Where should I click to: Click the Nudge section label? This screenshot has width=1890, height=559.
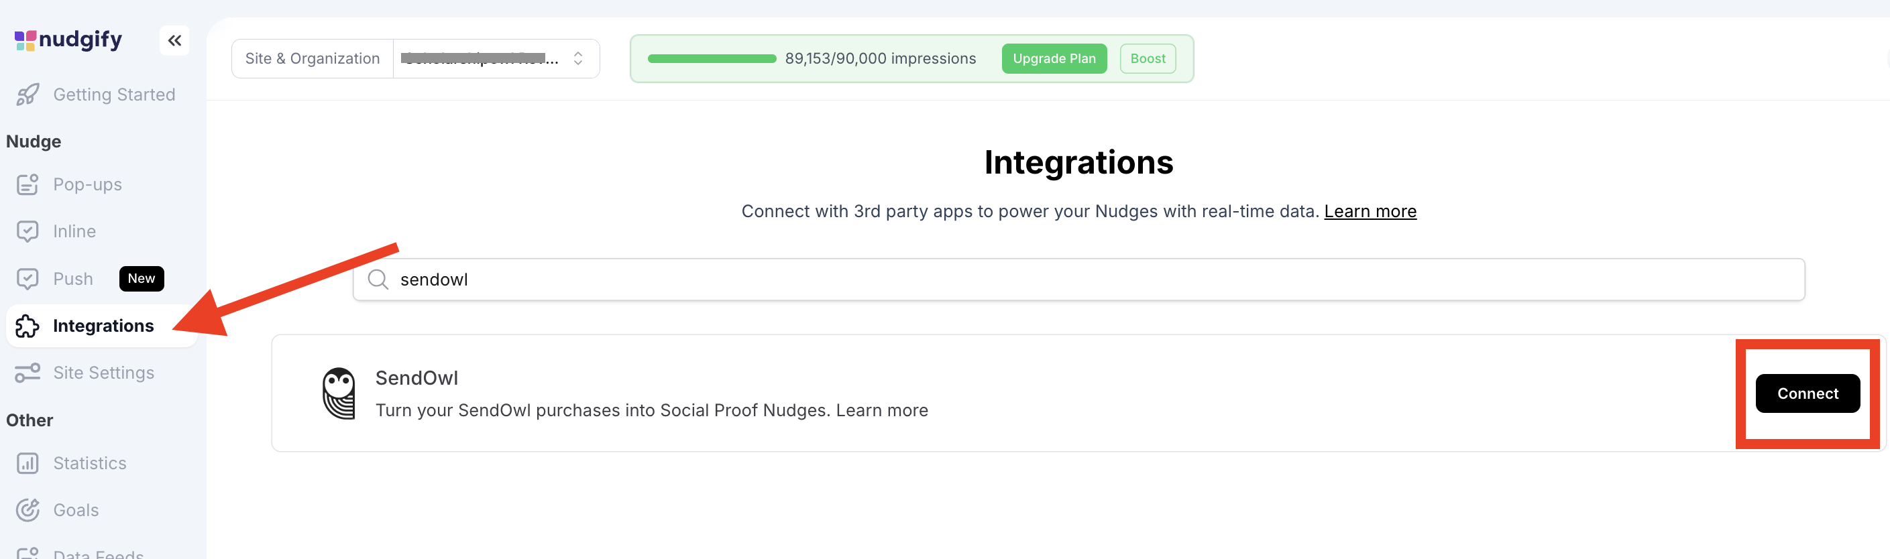(x=34, y=141)
